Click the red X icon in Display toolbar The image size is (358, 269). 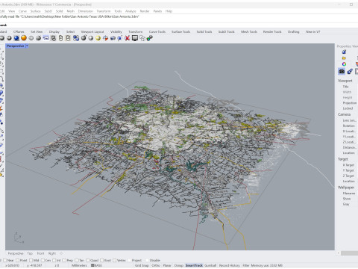pyautogui.click(x=128, y=38)
